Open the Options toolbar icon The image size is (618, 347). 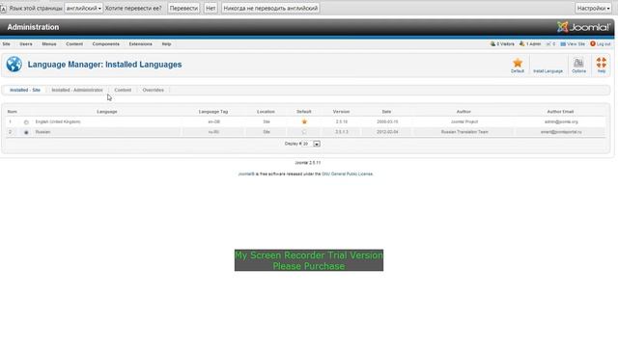pyautogui.click(x=578, y=63)
